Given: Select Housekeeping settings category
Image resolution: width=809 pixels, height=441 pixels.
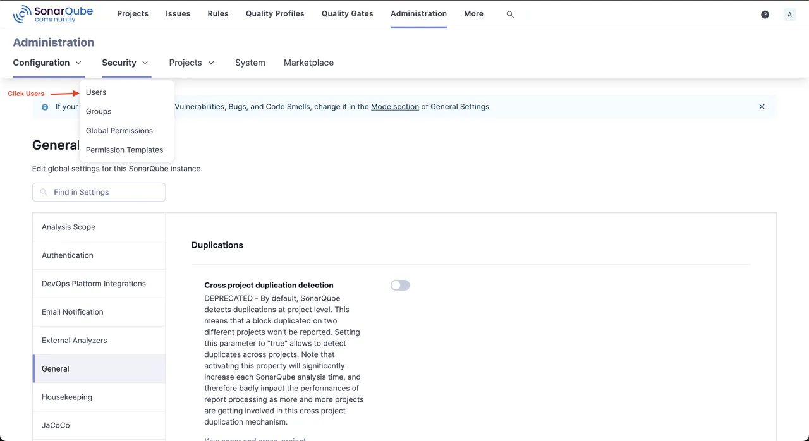Looking at the screenshot, I should click(x=99, y=397).
